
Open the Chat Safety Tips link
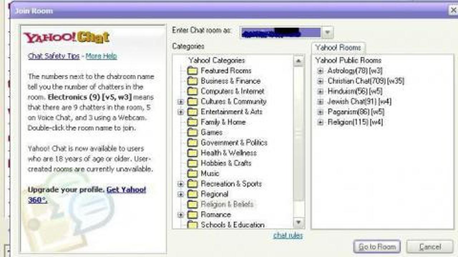coord(54,56)
